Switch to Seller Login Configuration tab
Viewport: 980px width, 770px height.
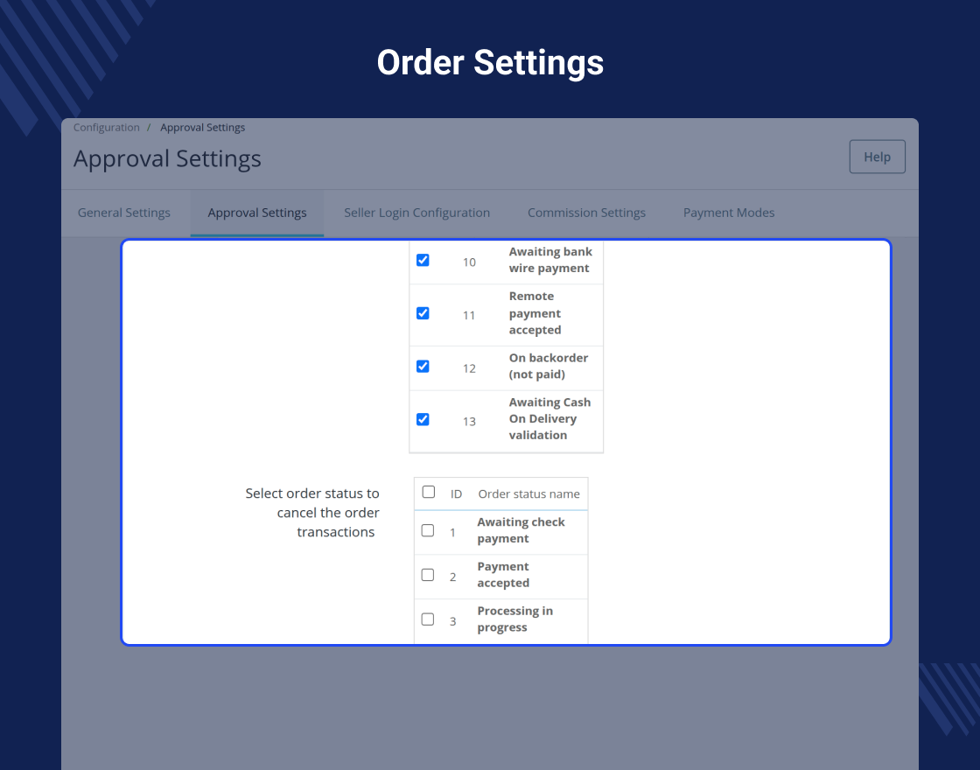coord(416,213)
